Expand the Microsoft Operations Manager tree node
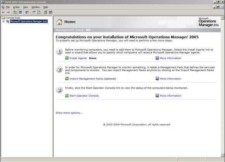Screen dimensions: 225x162 3,21
